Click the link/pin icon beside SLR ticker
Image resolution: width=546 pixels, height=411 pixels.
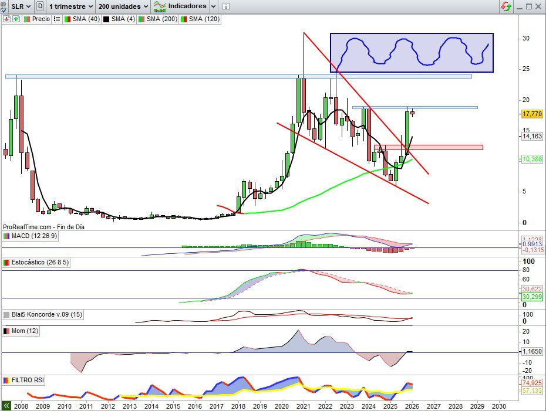click(x=6, y=6)
